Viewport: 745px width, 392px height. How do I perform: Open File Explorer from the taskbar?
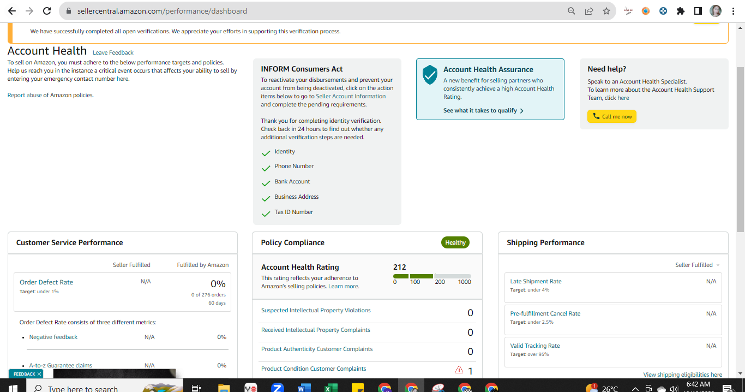[224, 388]
